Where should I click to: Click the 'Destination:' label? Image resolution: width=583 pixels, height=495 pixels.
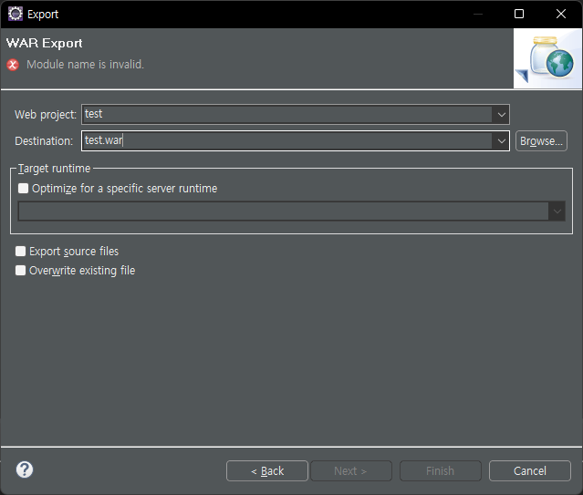tap(44, 141)
